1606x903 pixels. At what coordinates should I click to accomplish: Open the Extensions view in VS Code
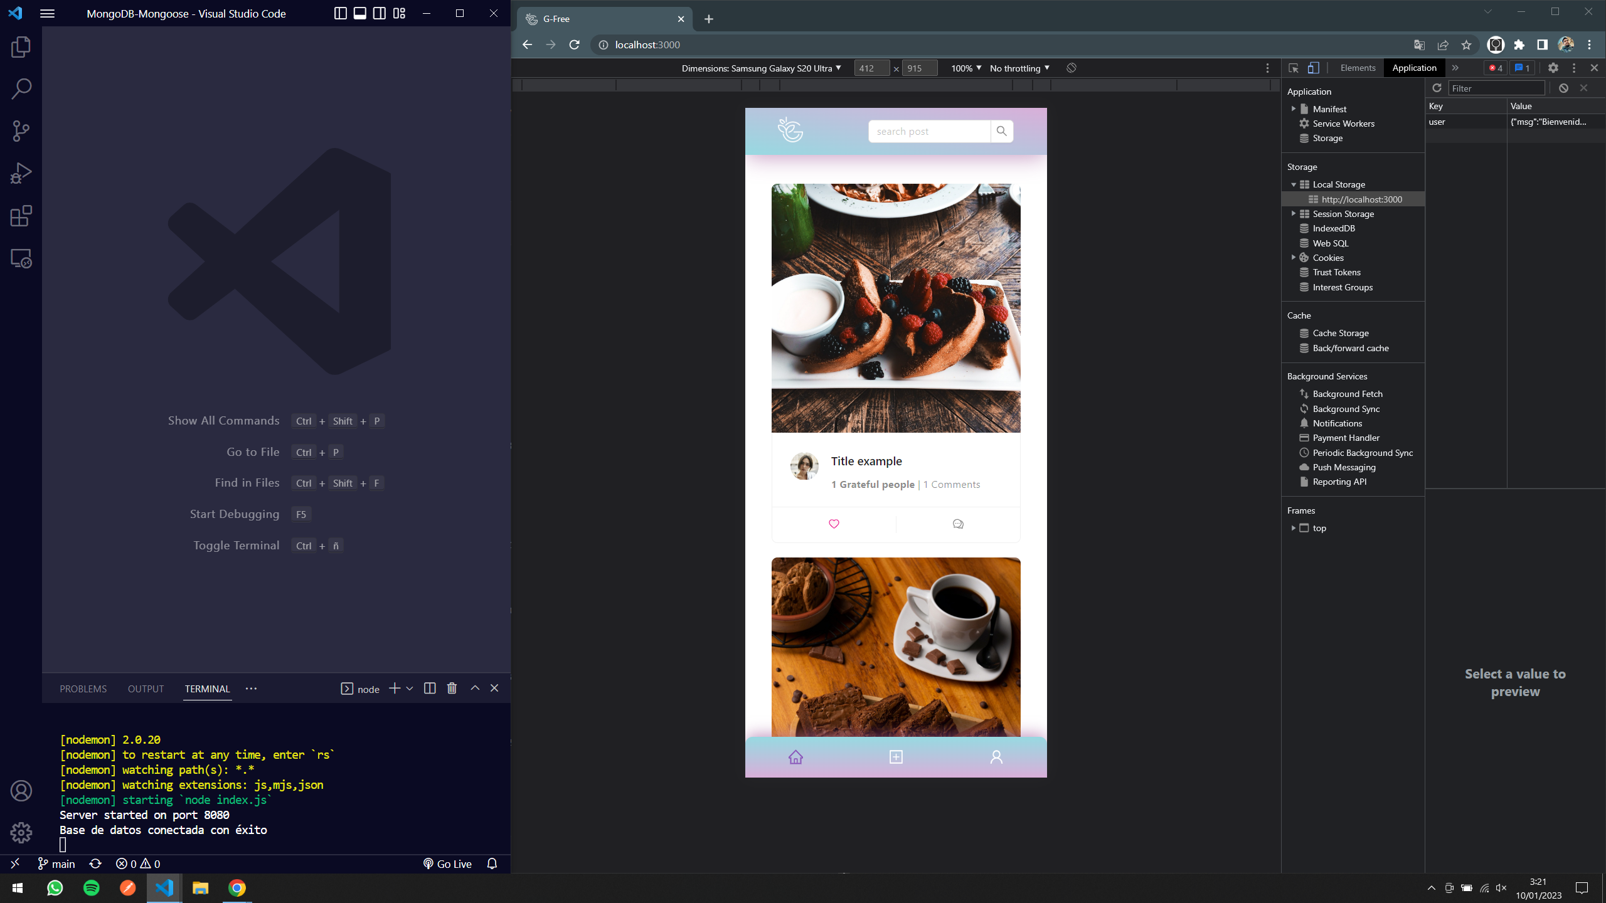(x=21, y=216)
